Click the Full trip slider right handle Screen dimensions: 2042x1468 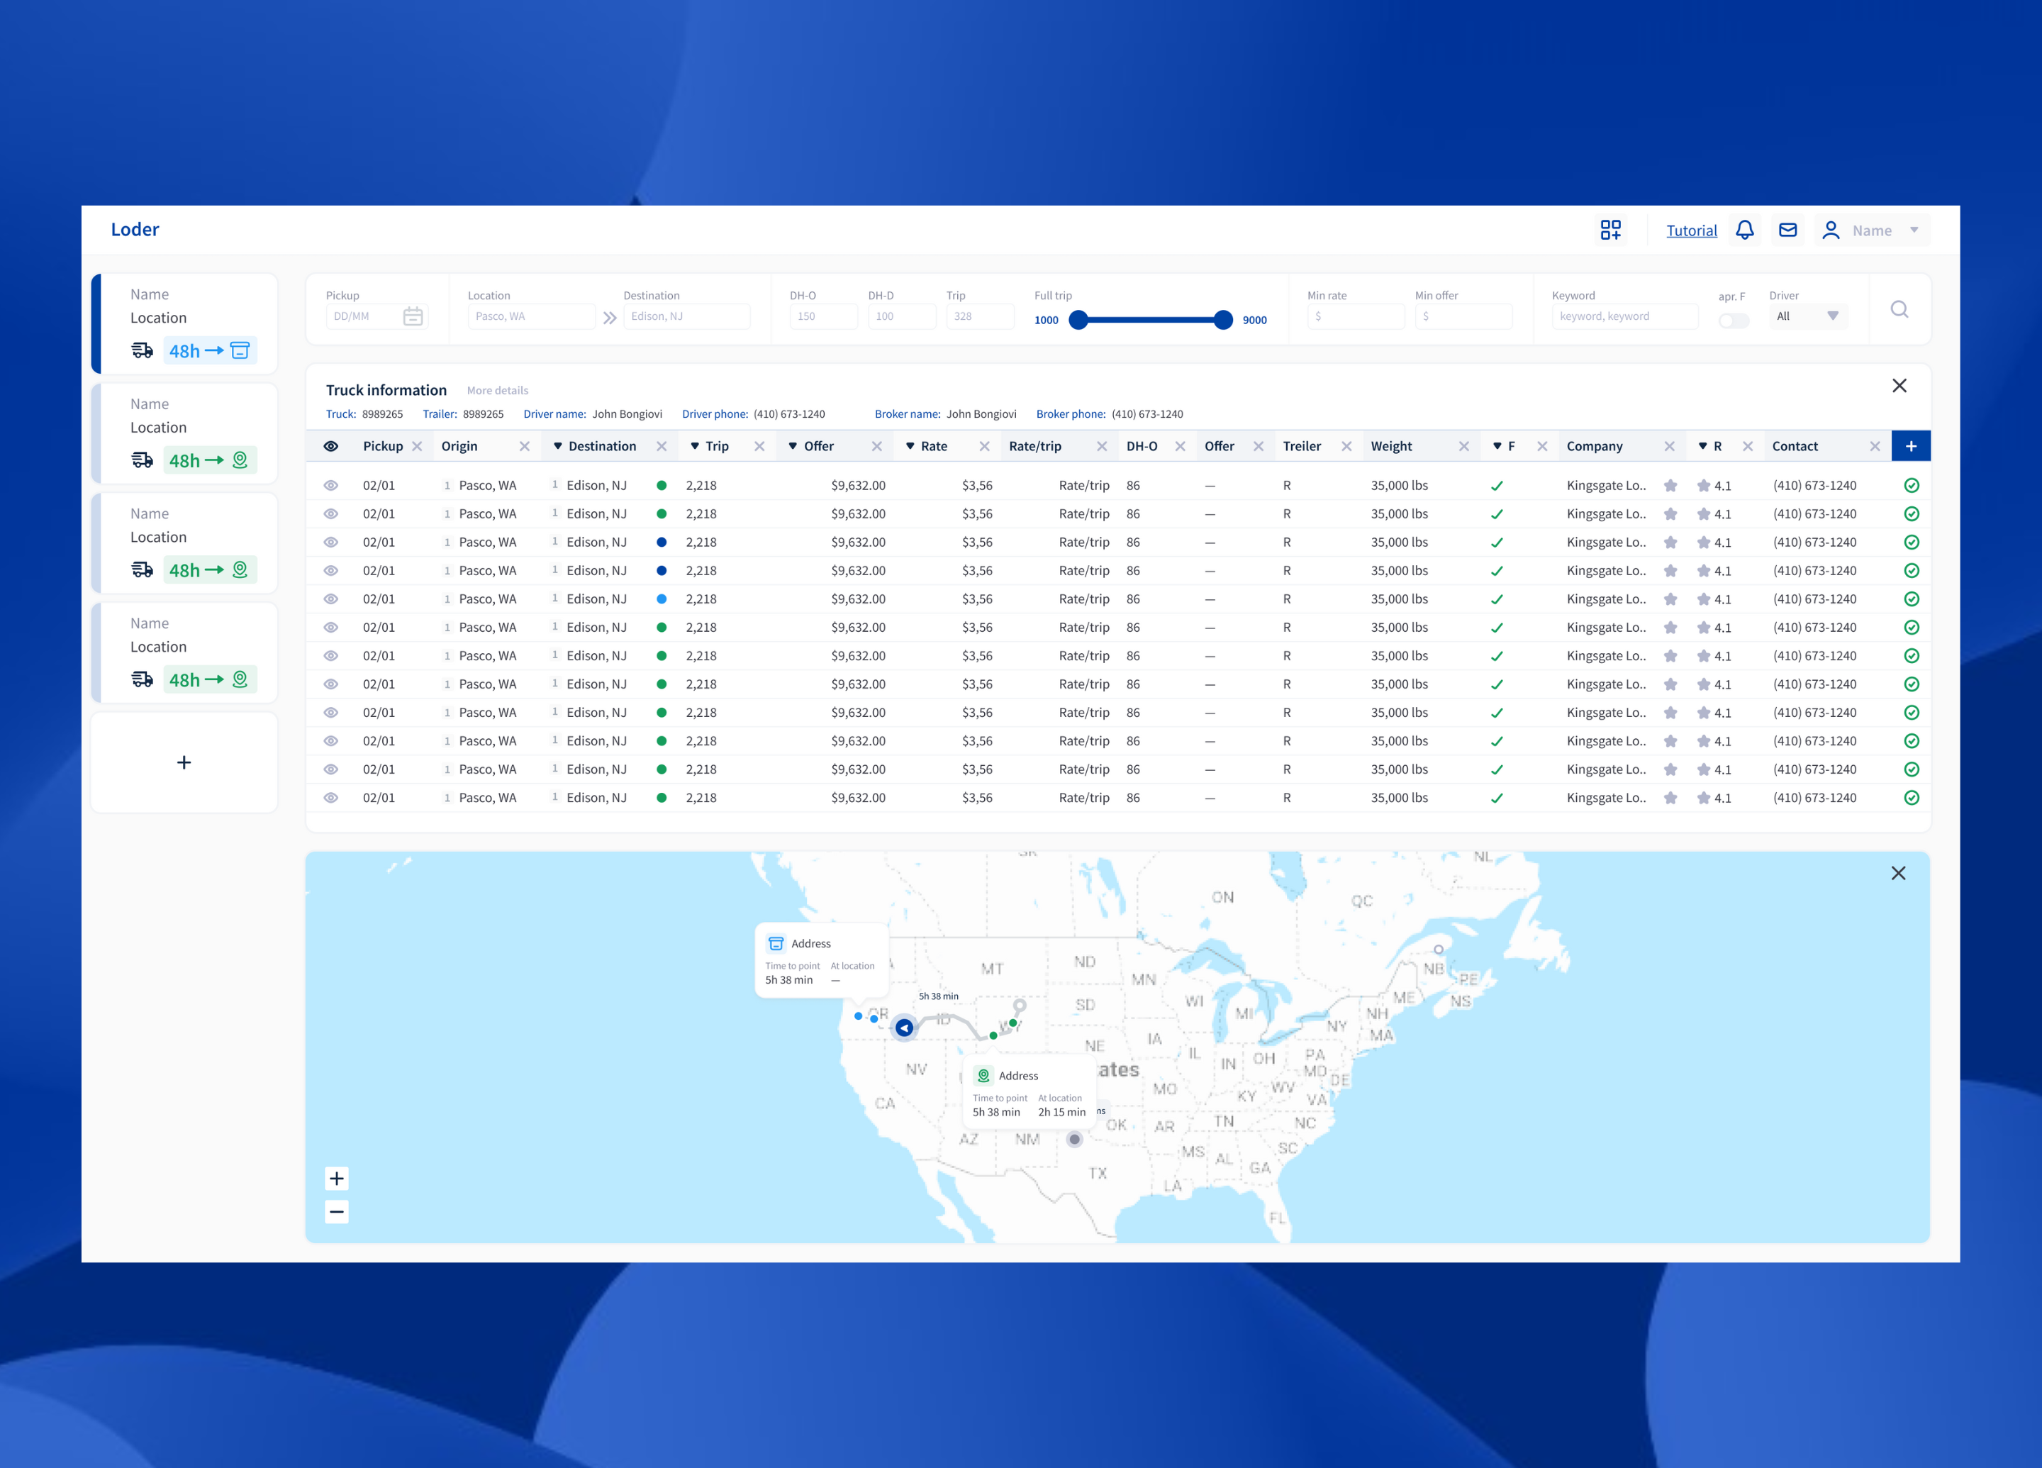click(1222, 320)
